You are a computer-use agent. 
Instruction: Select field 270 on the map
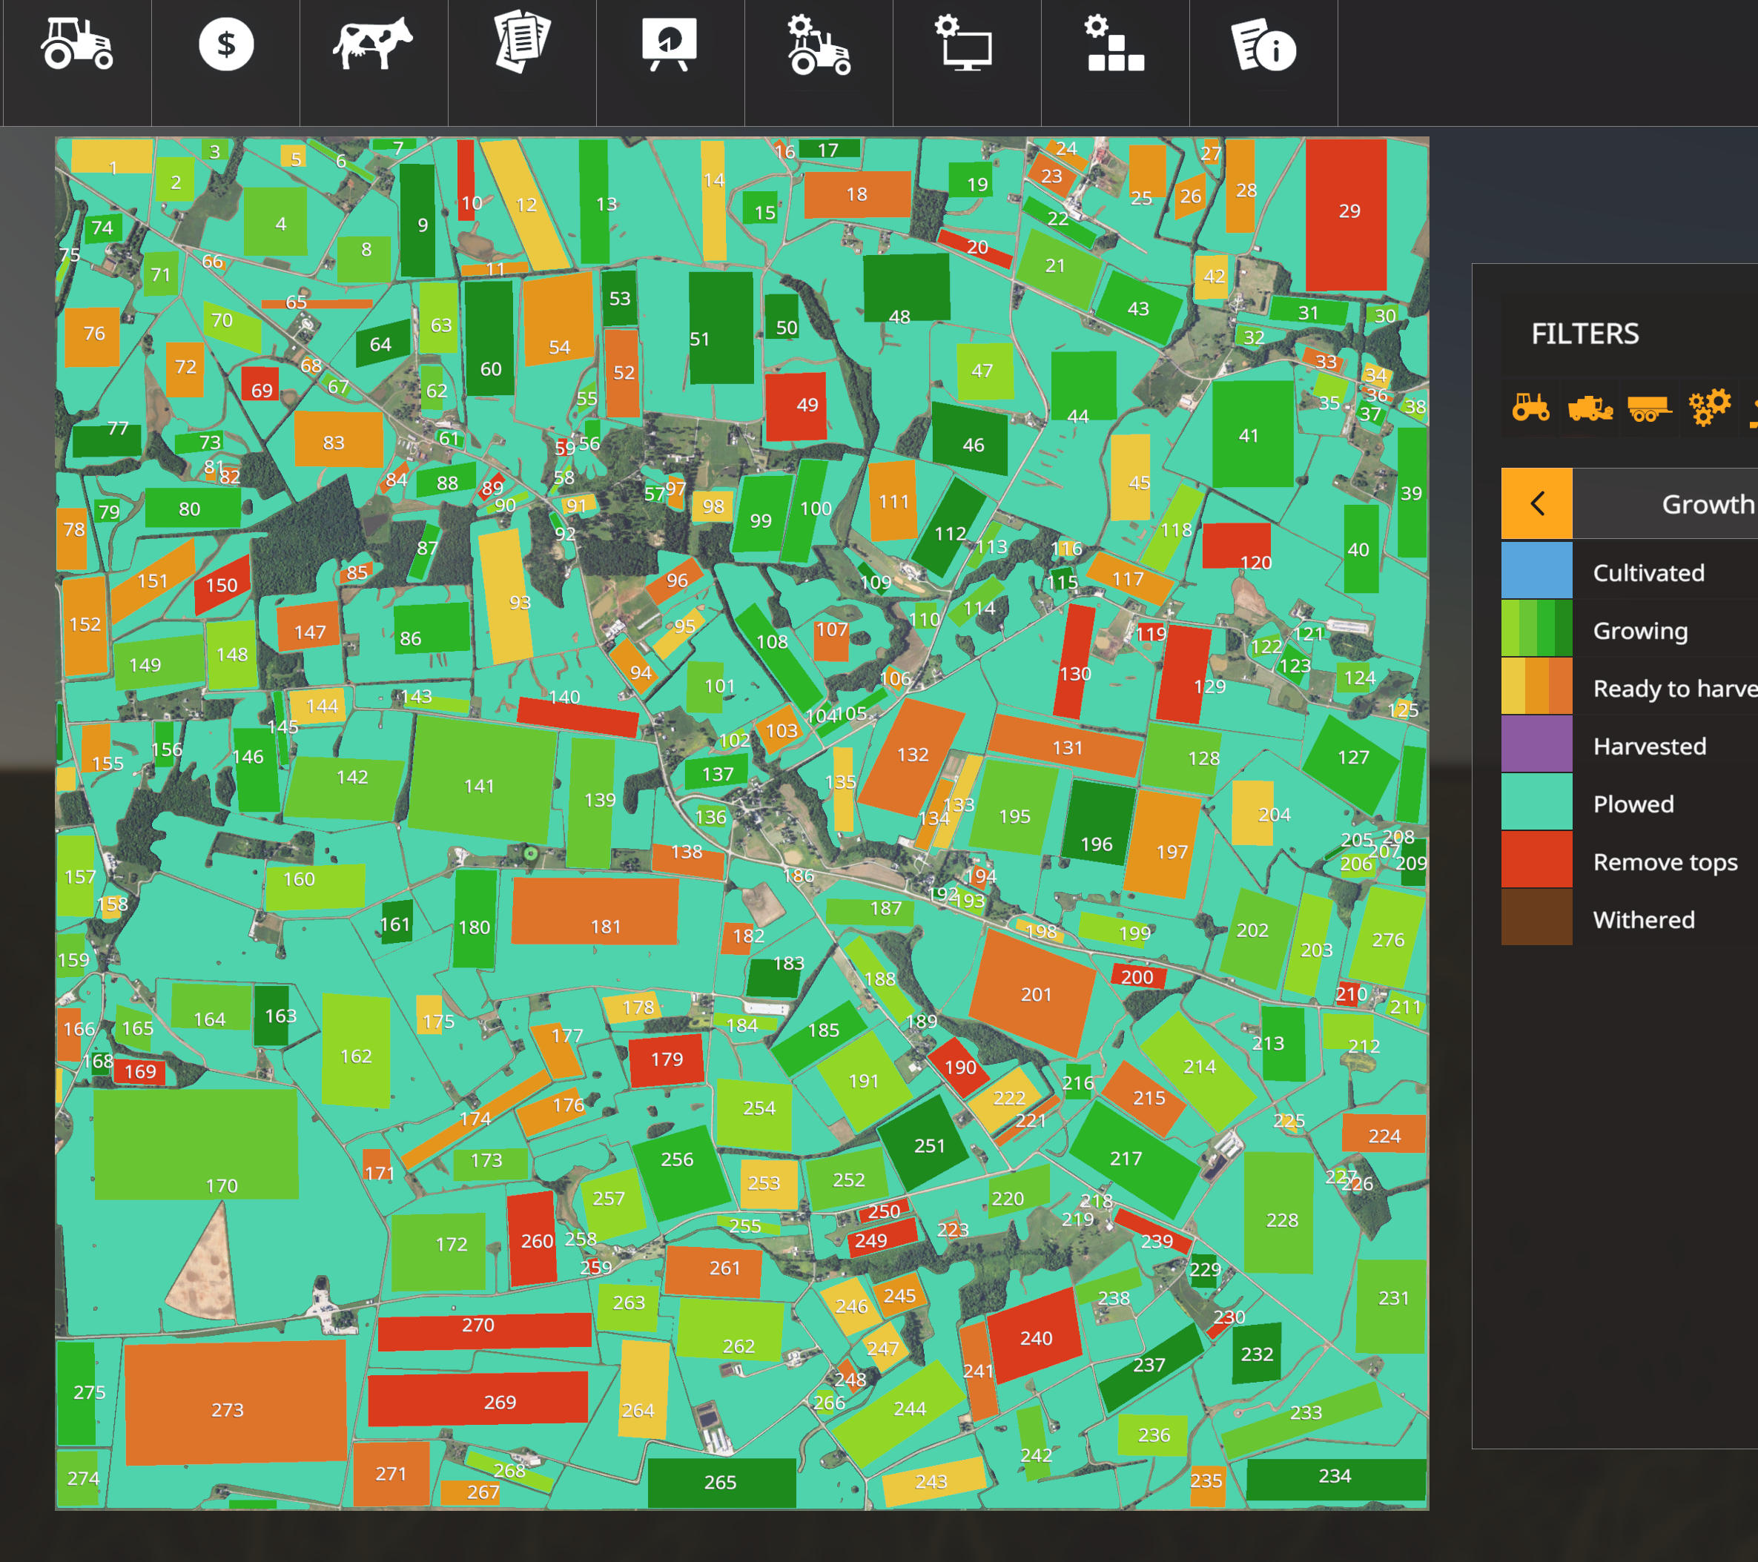(x=484, y=1331)
